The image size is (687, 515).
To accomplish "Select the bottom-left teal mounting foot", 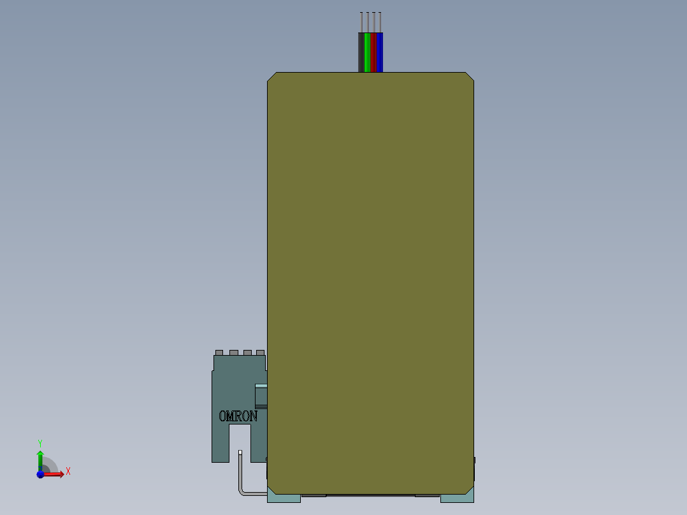I will pyautogui.click(x=284, y=497).
